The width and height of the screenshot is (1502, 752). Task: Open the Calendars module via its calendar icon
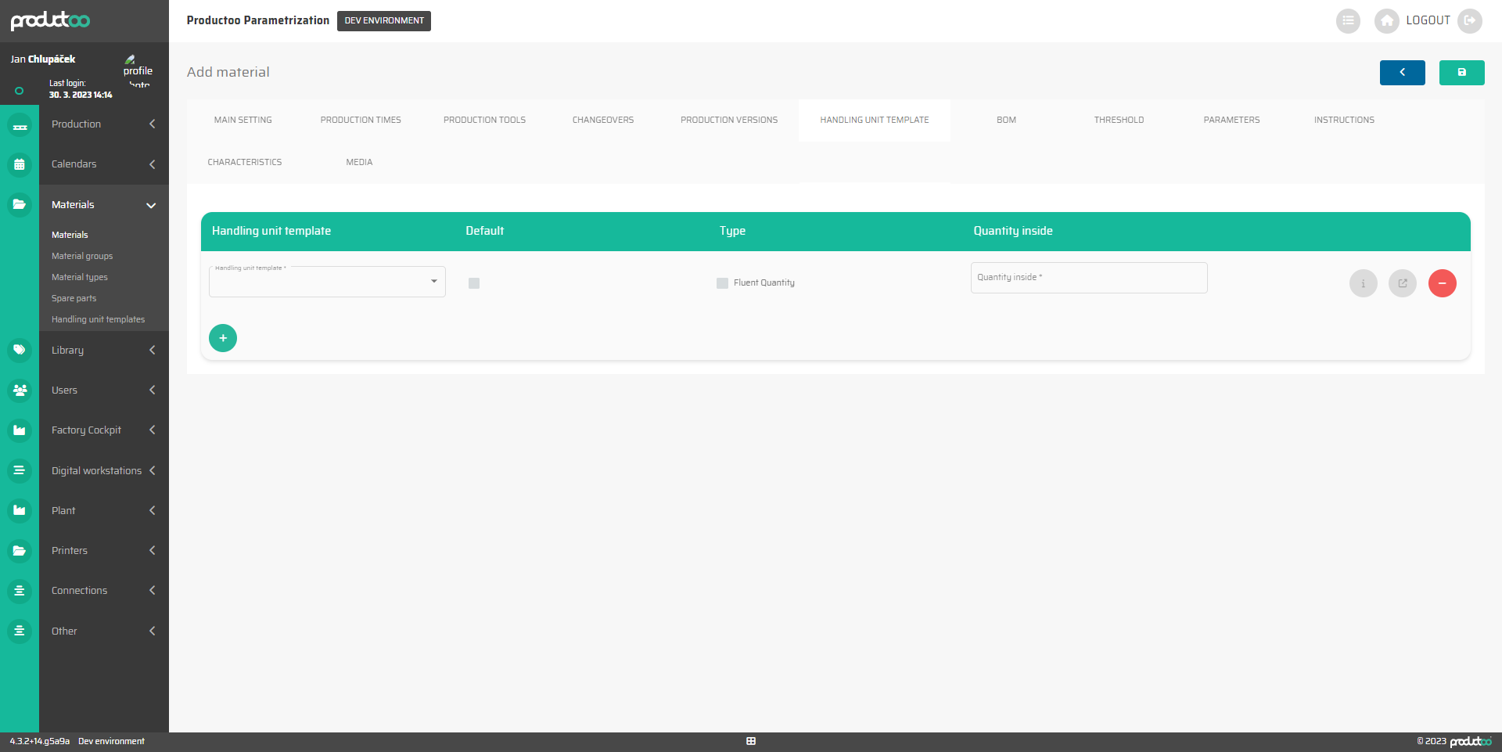[20, 164]
